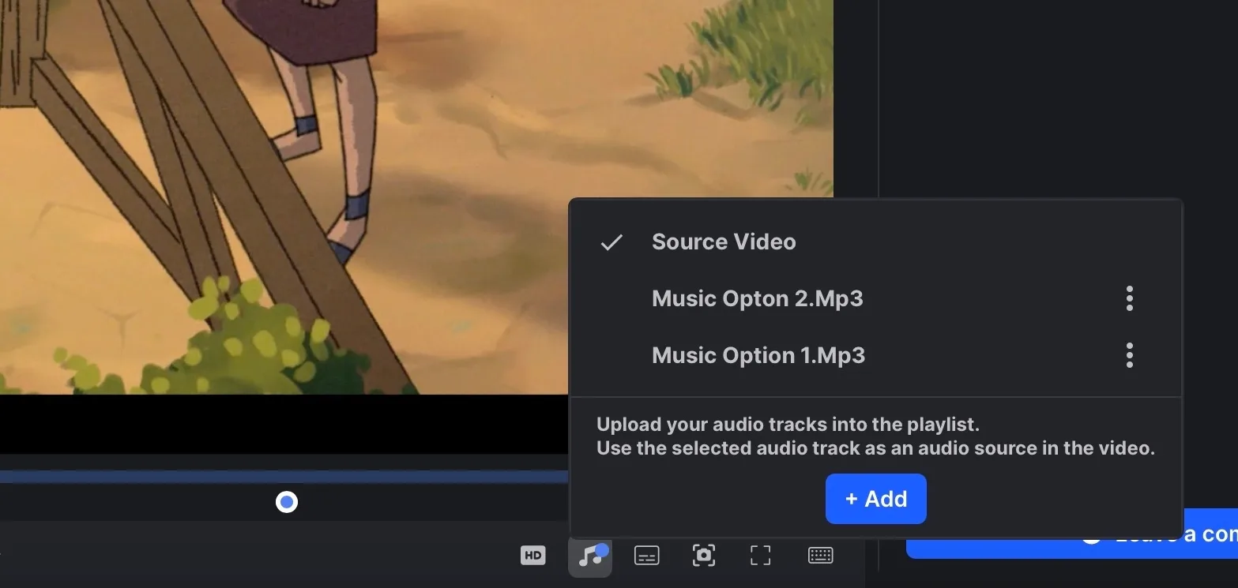Open options menu for Music Option 1.Mp3
Image resolution: width=1238 pixels, height=588 pixels.
pos(1129,355)
